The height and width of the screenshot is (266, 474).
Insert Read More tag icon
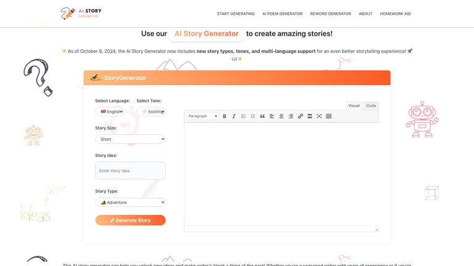(x=310, y=116)
